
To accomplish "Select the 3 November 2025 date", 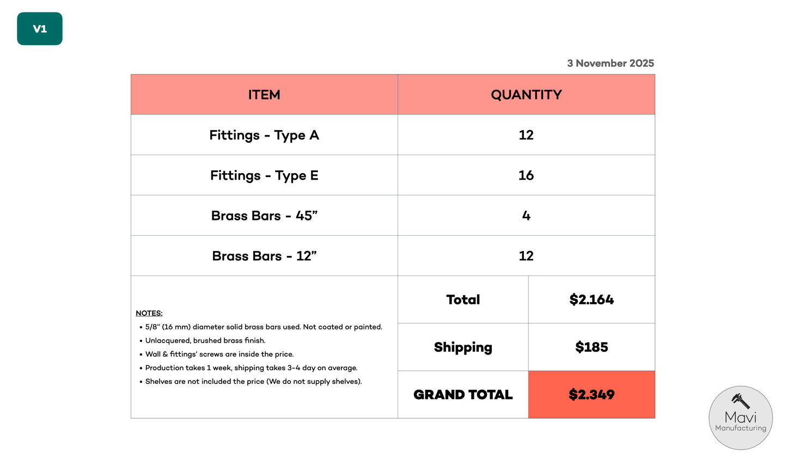I will pos(610,63).
